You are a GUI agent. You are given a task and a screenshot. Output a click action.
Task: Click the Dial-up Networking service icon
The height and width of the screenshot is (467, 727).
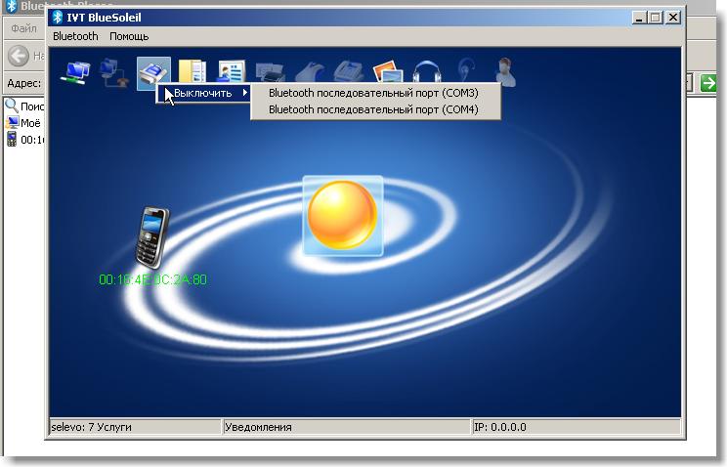[x=113, y=72]
